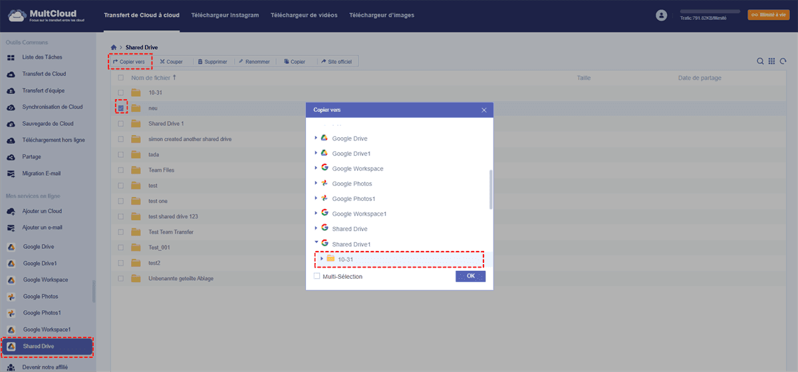798x372 pixels.
Task: Select Google Photos in sidebar cloud list
Action: 41,297
